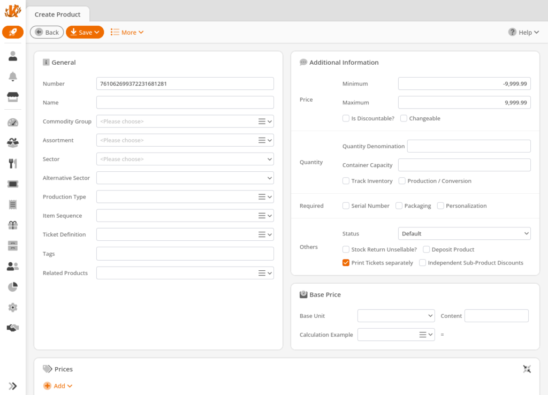Expand the Alternative Sector dropdown
Viewport: 548px width, 395px height.
click(x=185, y=178)
